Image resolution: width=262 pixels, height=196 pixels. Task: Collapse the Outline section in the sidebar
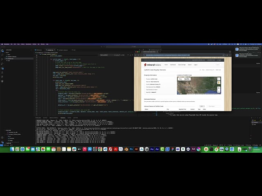click(8, 130)
